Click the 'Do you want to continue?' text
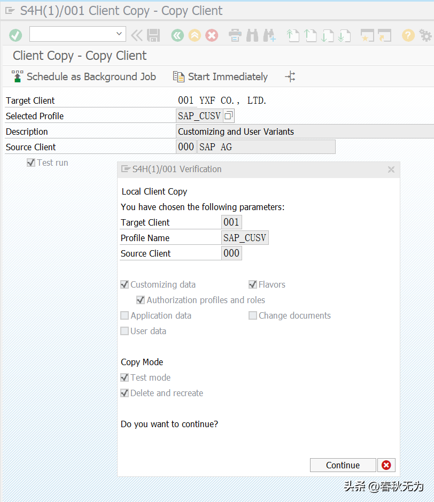Image resolution: width=434 pixels, height=502 pixels. pos(169,424)
